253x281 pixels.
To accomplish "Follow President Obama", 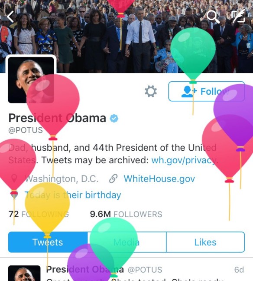I will (x=207, y=91).
